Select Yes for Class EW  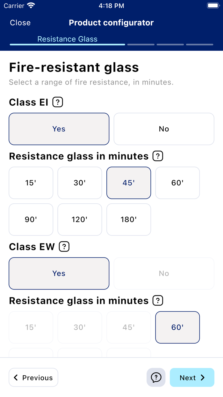(59, 273)
